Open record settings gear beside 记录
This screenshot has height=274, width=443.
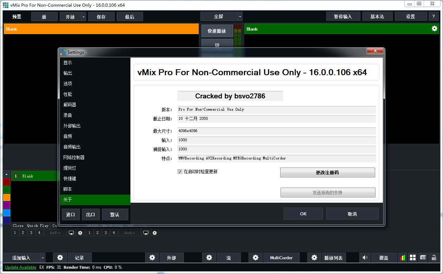[60, 257]
